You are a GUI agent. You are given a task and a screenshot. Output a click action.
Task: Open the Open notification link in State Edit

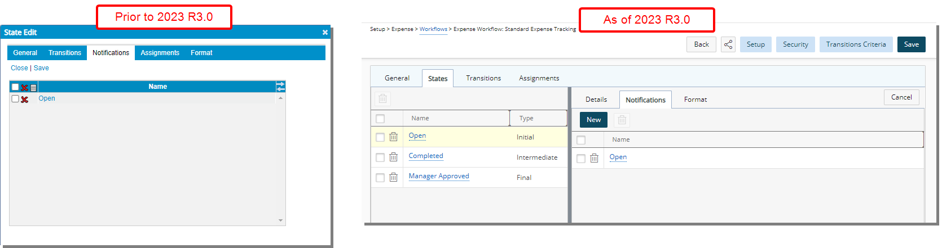pyautogui.click(x=47, y=98)
